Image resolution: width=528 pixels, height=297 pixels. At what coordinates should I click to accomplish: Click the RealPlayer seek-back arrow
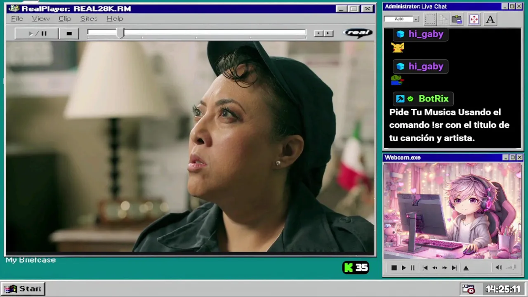coord(318,33)
